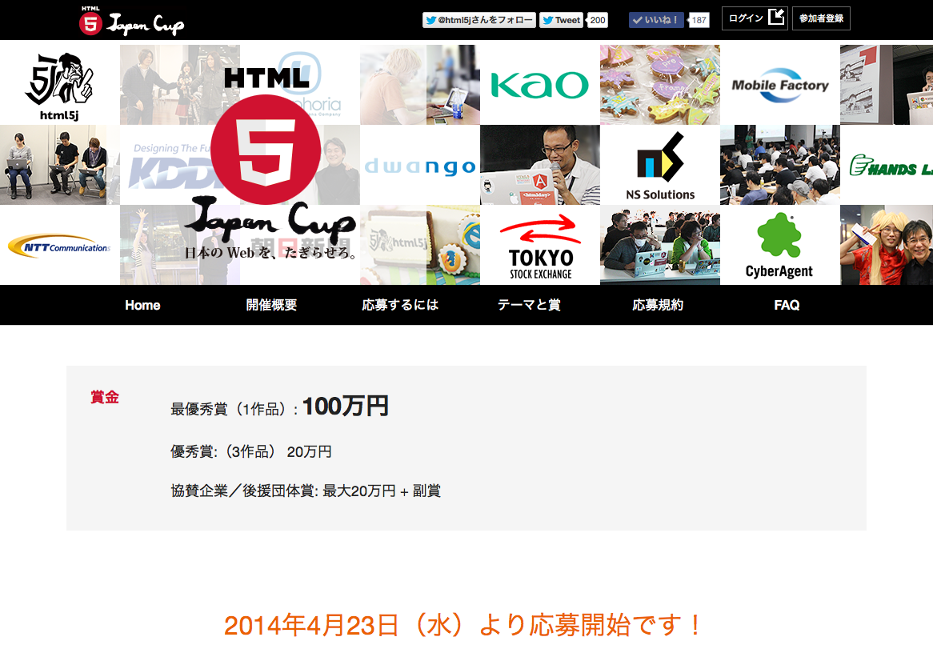Select the dwango sponsor logo

click(419, 166)
